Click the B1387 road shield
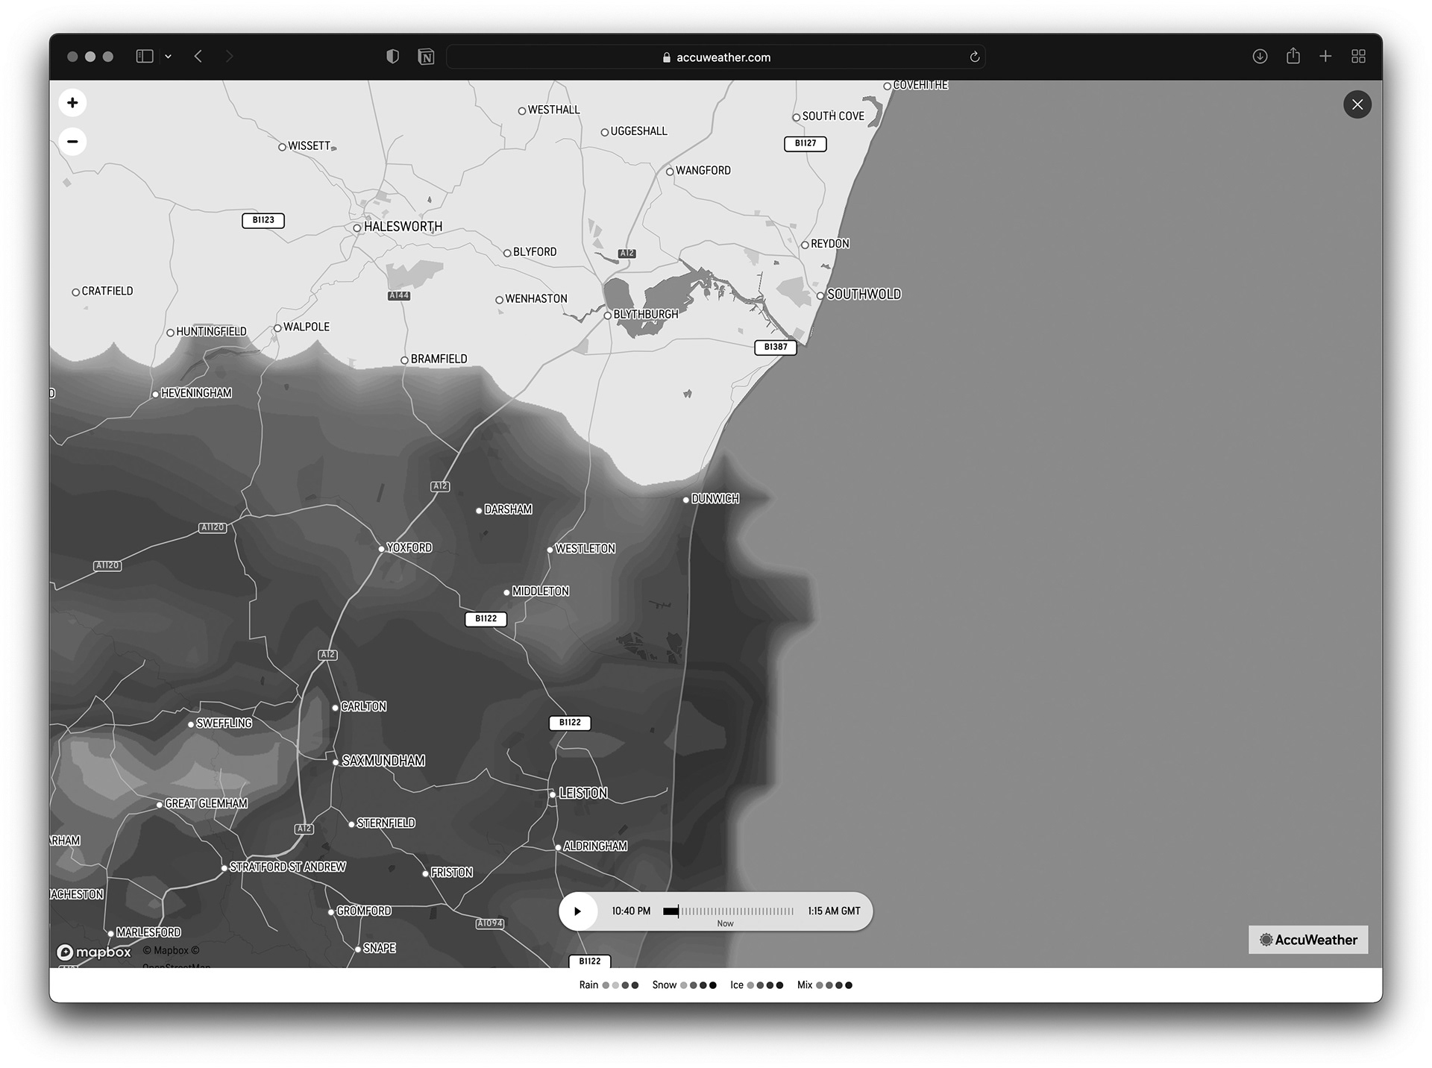 776,347
